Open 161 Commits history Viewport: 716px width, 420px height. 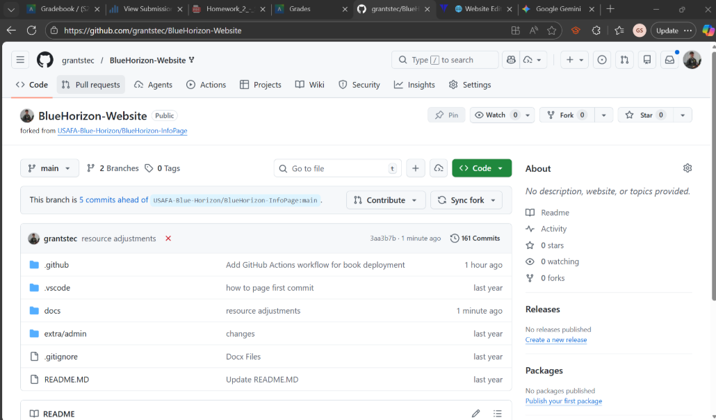tap(475, 238)
